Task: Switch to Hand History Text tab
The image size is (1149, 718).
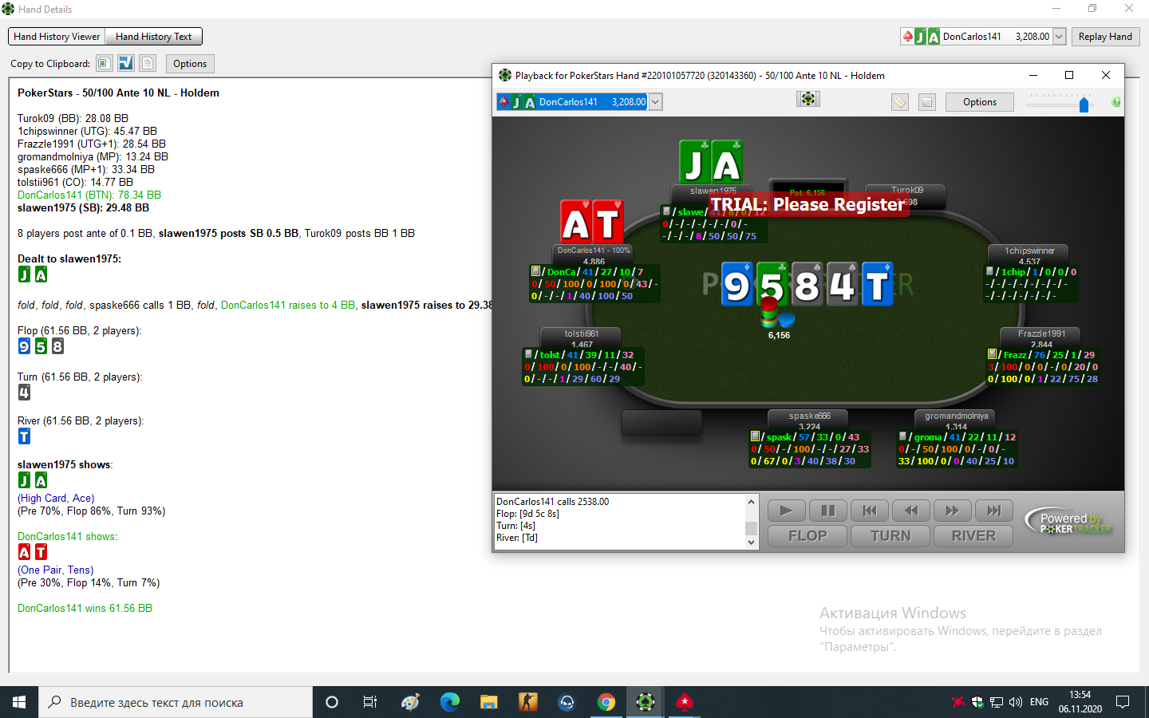Action: click(153, 37)
